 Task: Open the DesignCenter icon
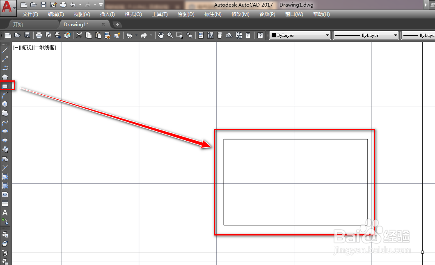pyautogui.click(x=210, y=35)
